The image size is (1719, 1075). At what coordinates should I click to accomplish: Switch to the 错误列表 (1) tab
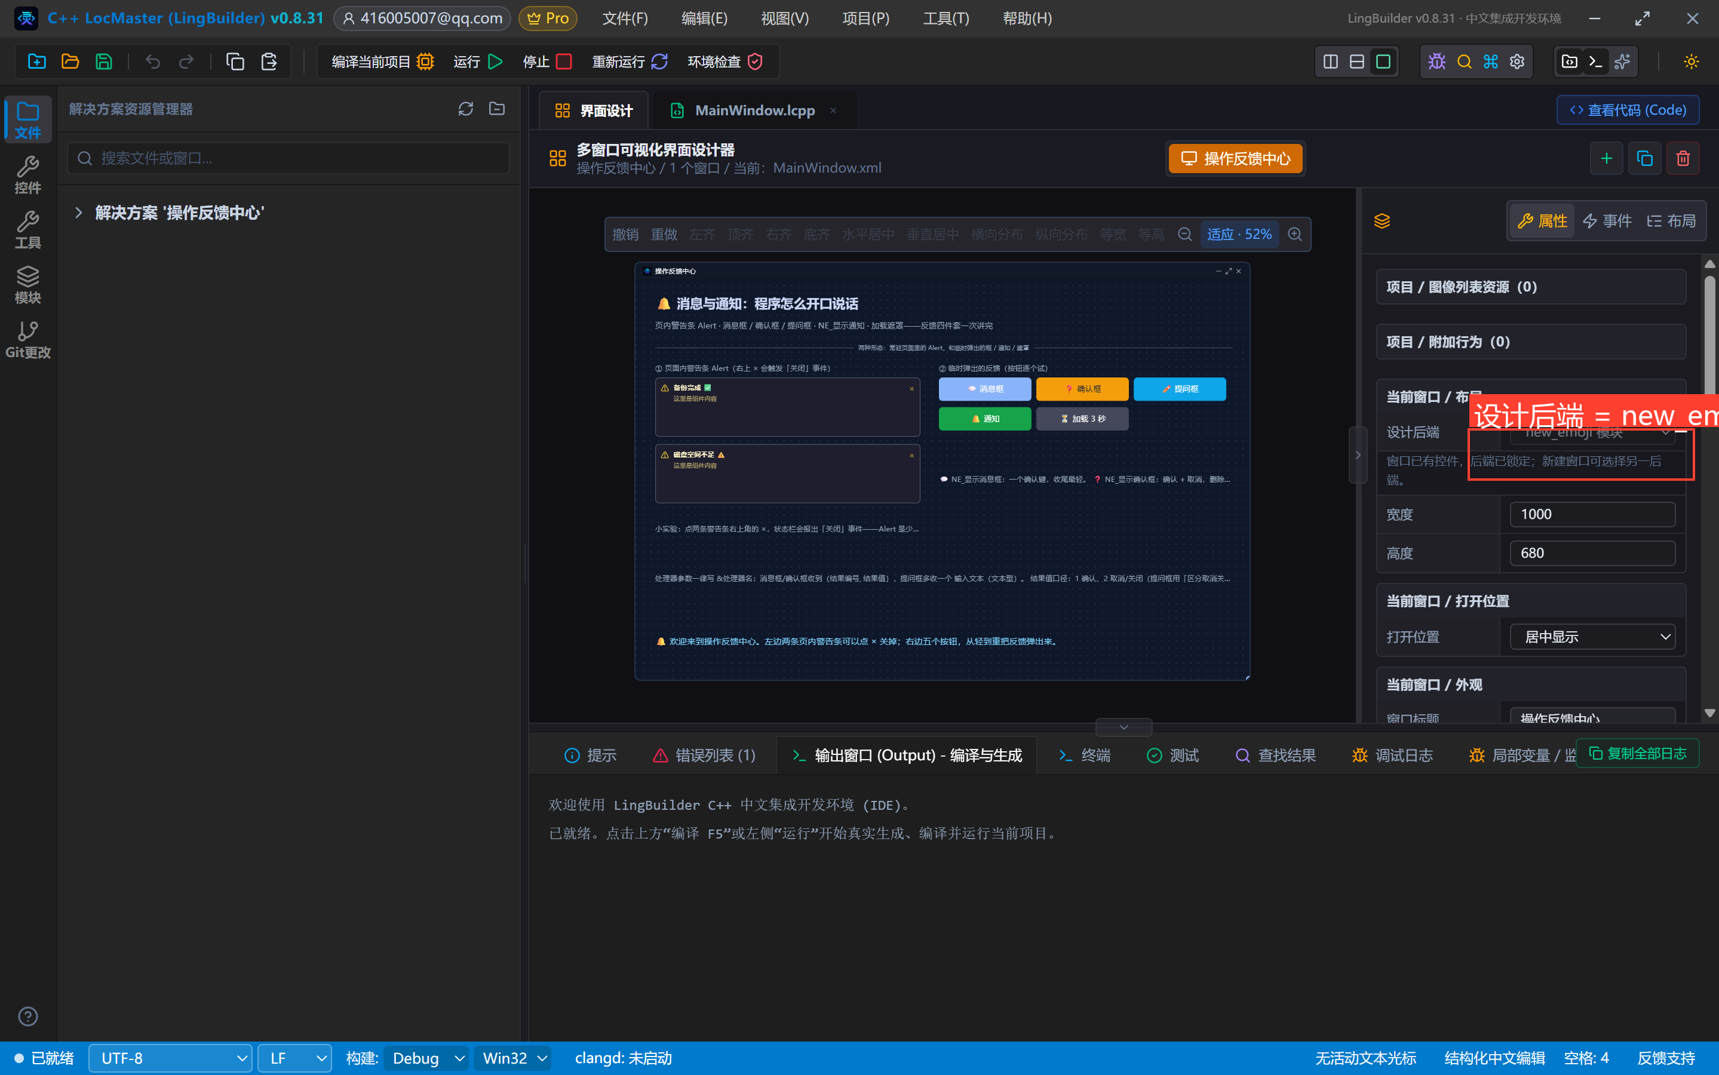[704, 755]
